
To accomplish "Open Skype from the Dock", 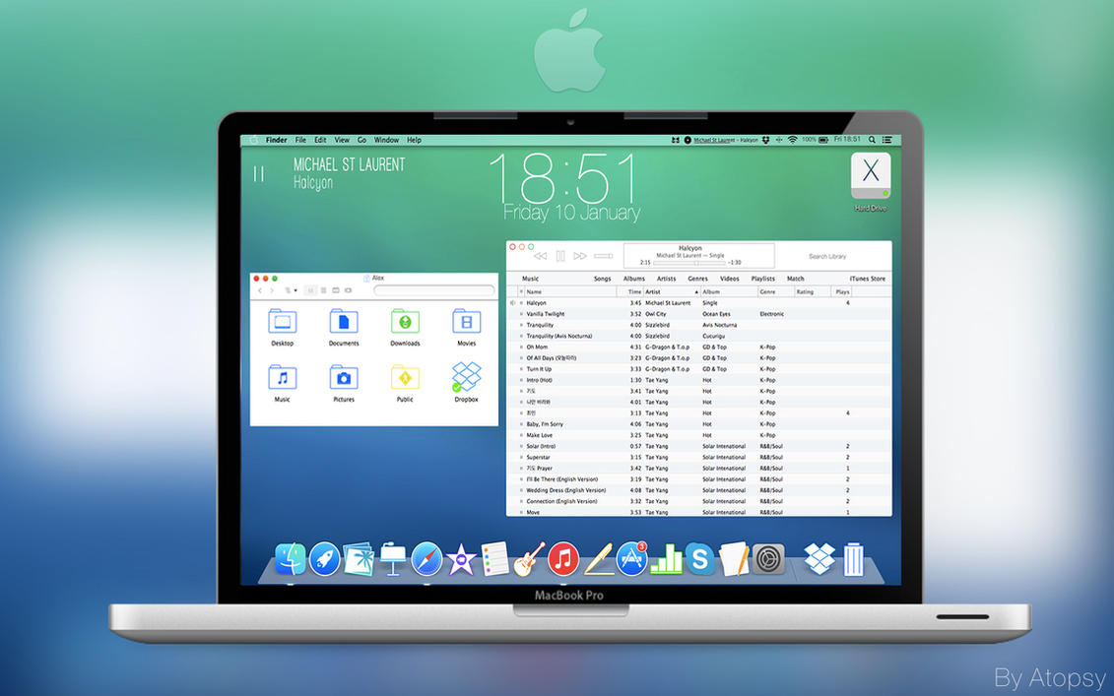I will (x=699, y=558).
